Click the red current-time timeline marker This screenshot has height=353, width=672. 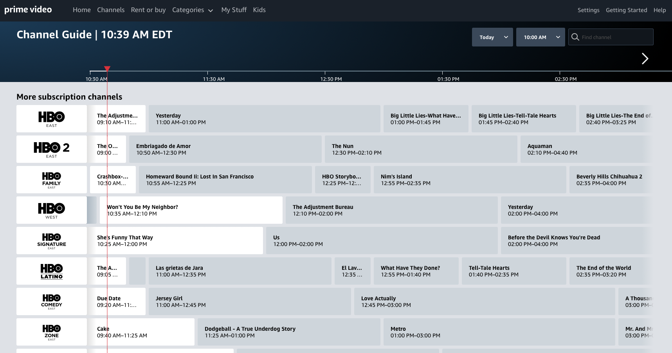107,69
